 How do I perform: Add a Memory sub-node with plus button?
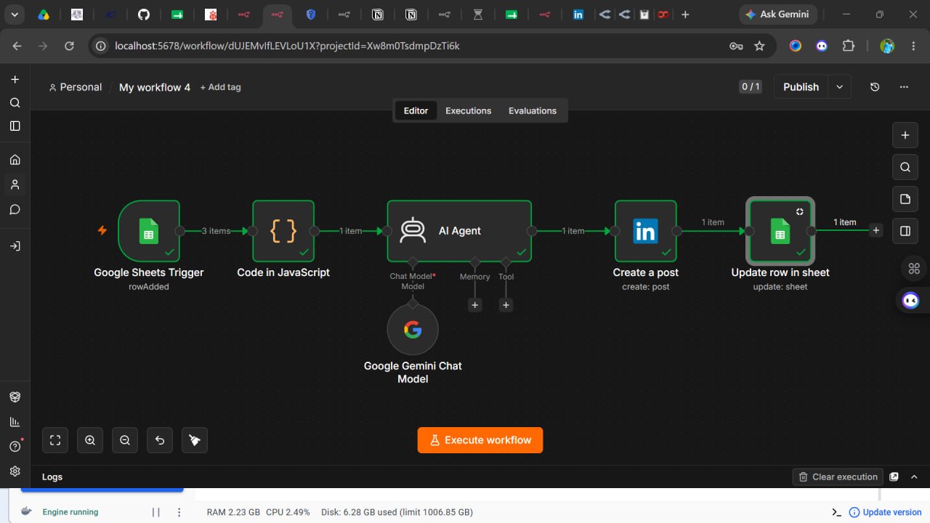pos(474,305)
